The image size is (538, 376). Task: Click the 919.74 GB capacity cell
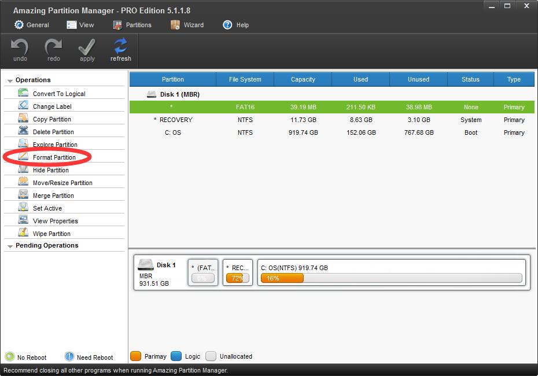[303, 132]
